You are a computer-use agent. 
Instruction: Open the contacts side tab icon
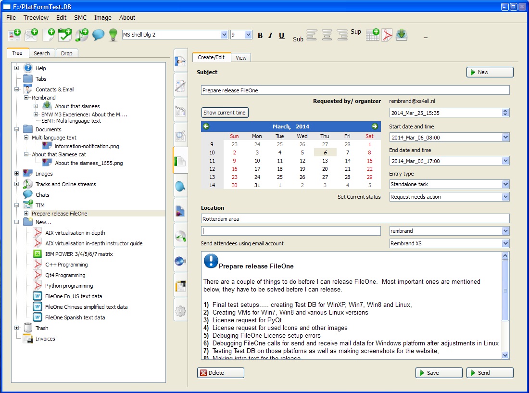180,61
